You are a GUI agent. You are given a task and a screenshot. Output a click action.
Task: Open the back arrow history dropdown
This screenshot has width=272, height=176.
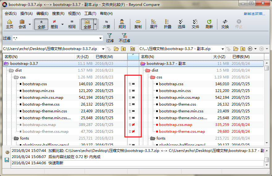click(x=255, y=49)
